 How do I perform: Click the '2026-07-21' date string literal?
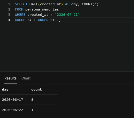pyautogui.click(x=67, y=15)
